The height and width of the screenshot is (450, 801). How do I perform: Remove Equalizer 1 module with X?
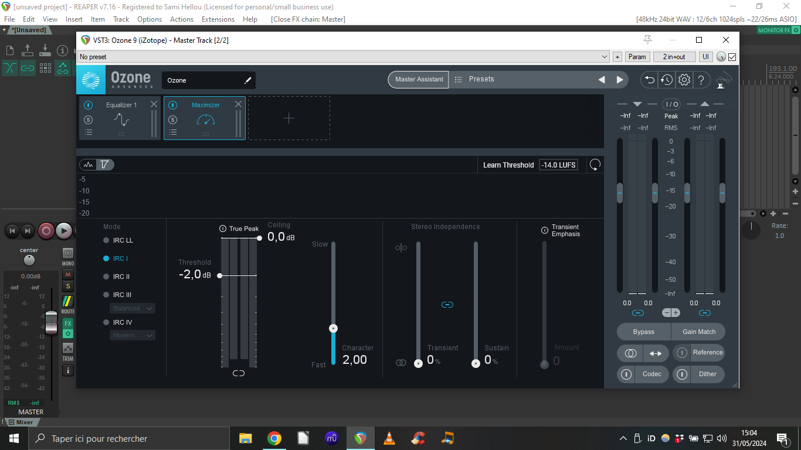pos(154,104)
